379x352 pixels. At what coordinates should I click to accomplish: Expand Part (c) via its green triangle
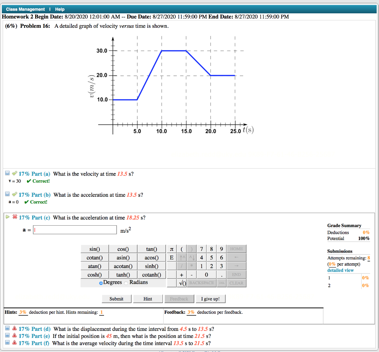pyautogui.click(x=7, y=216)
